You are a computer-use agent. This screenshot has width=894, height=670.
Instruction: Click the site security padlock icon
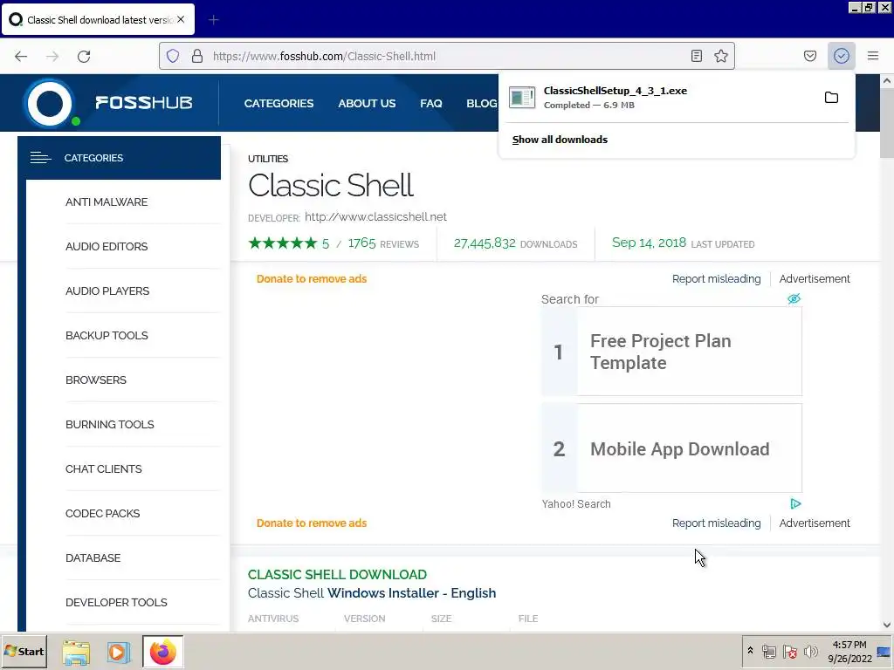[197, 56]
